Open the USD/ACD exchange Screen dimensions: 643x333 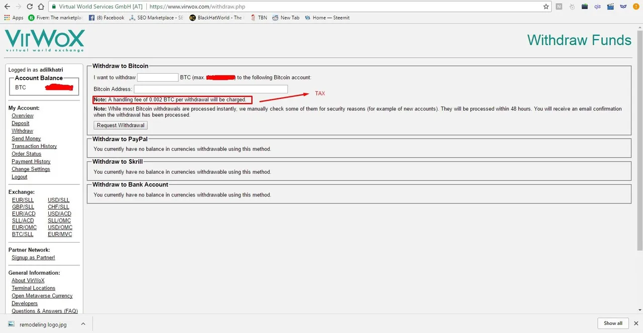coord(60,214)
